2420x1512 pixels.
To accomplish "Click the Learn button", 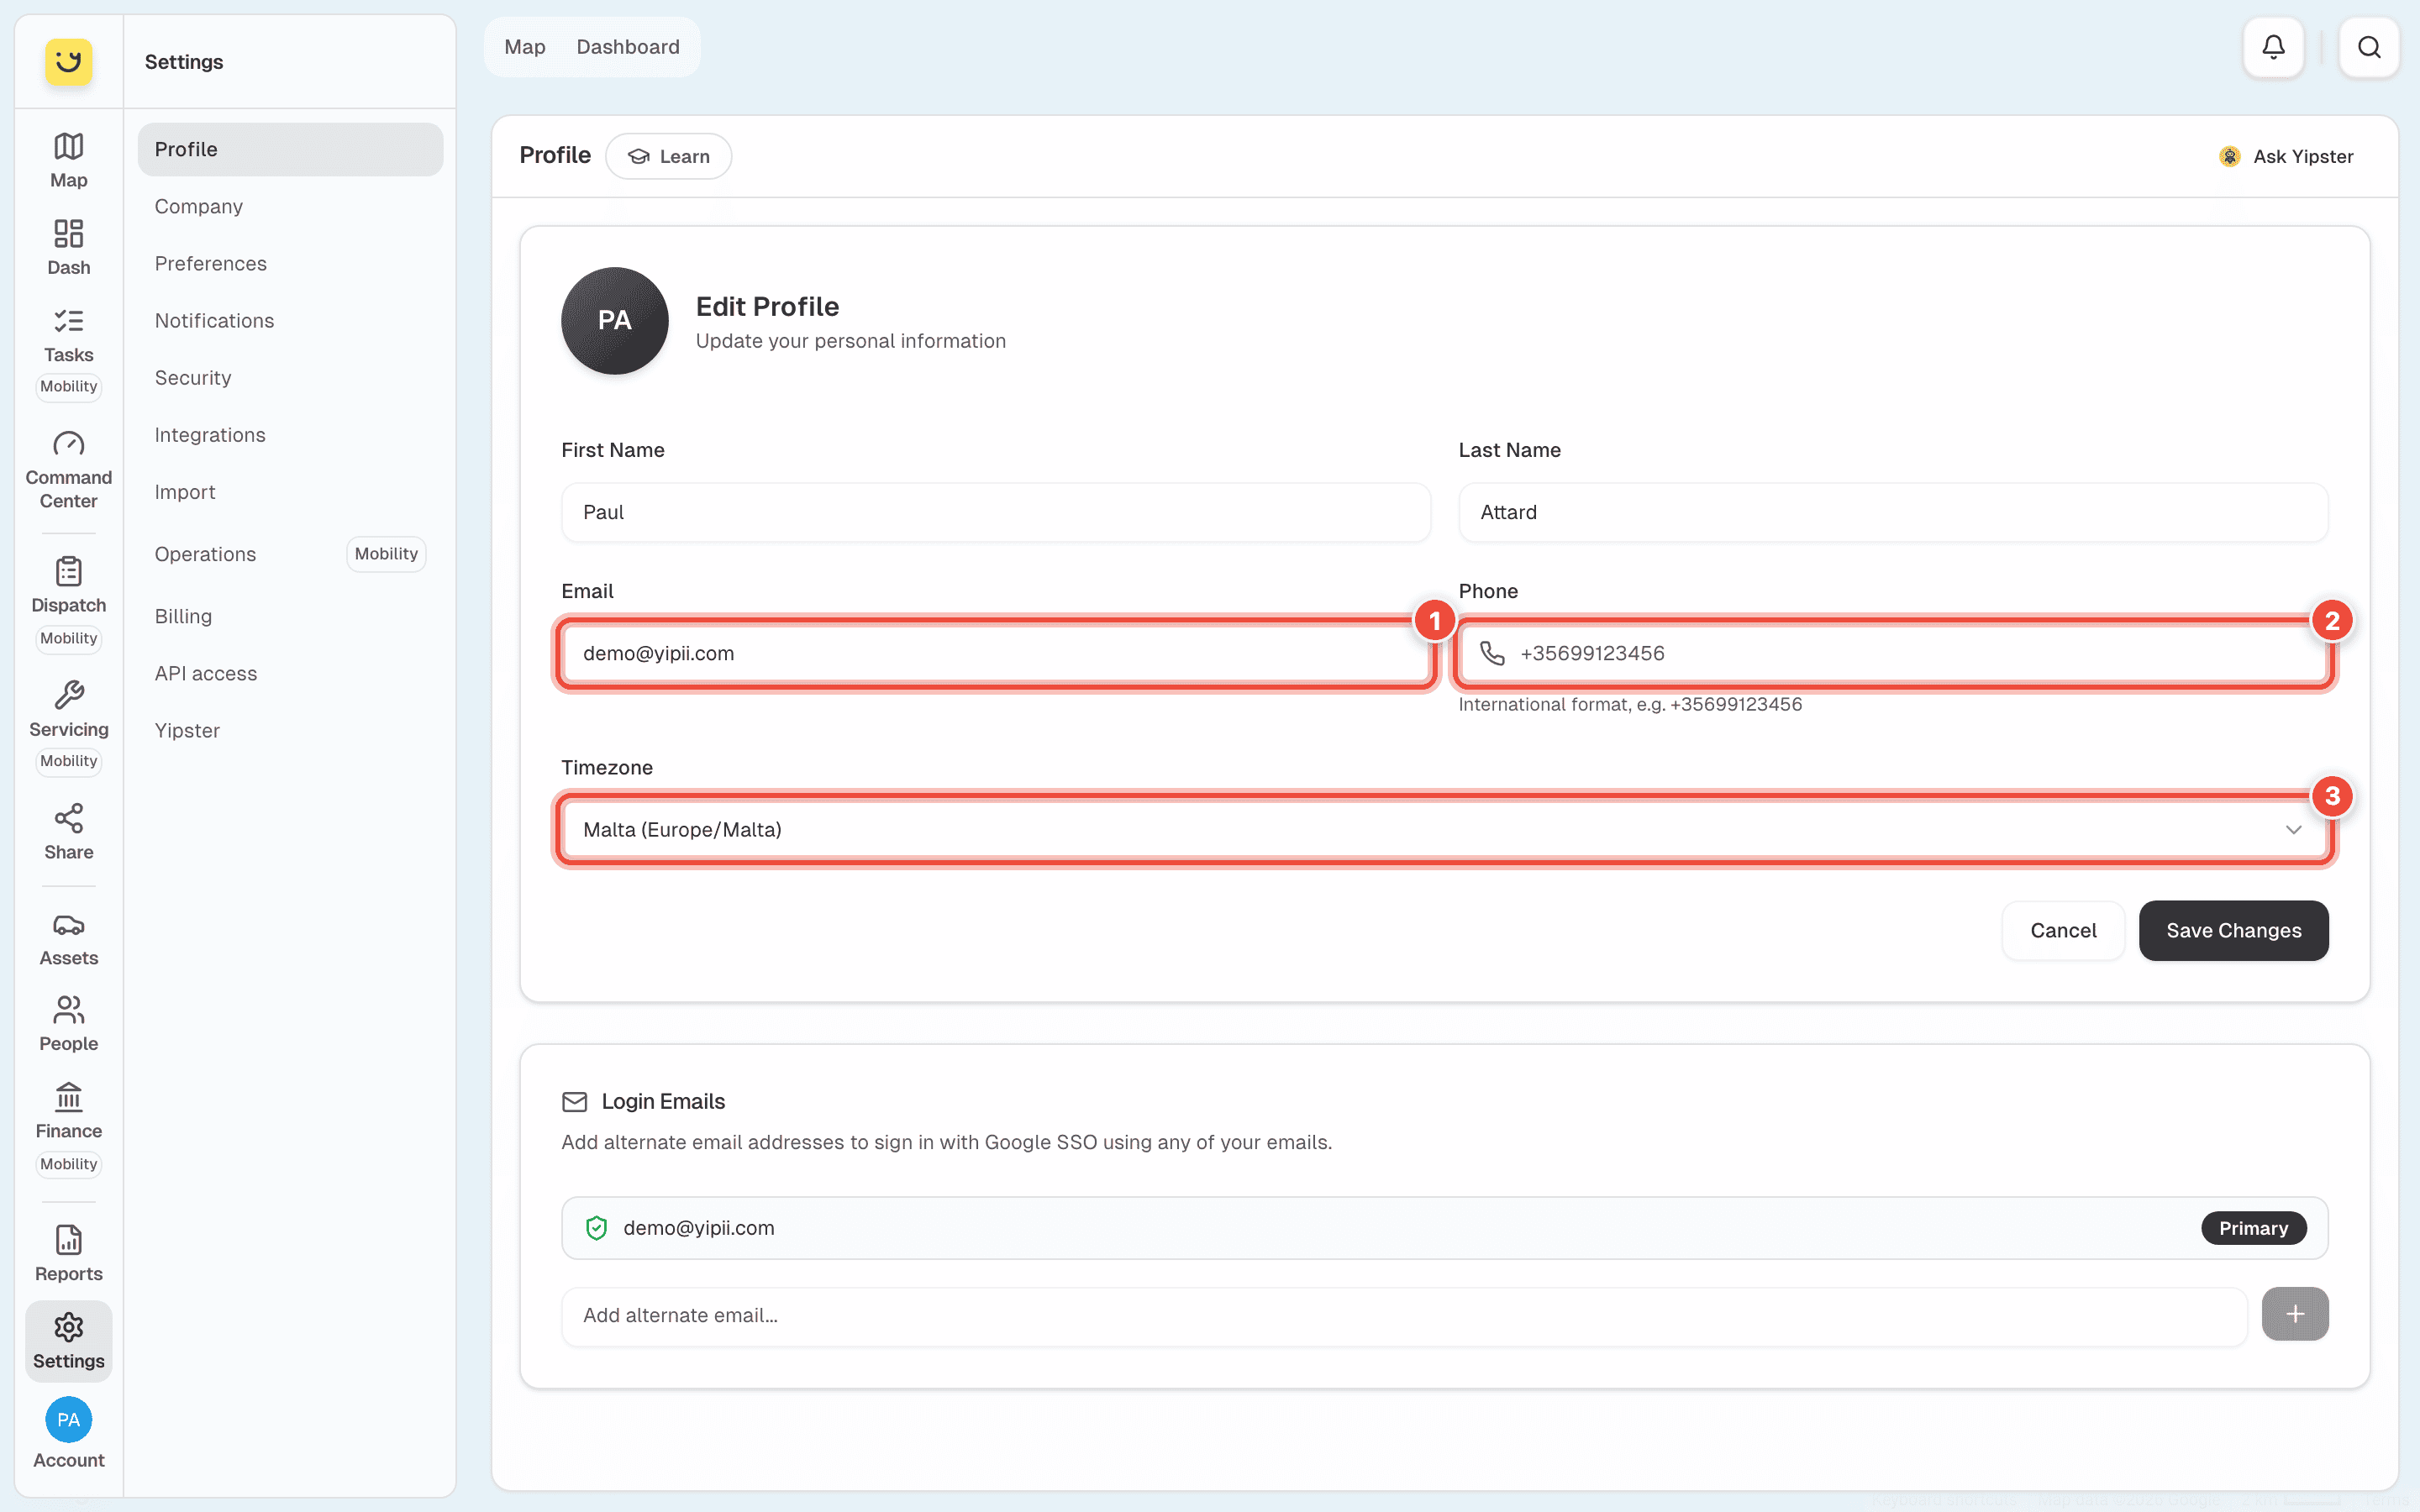I will point(668,157).
